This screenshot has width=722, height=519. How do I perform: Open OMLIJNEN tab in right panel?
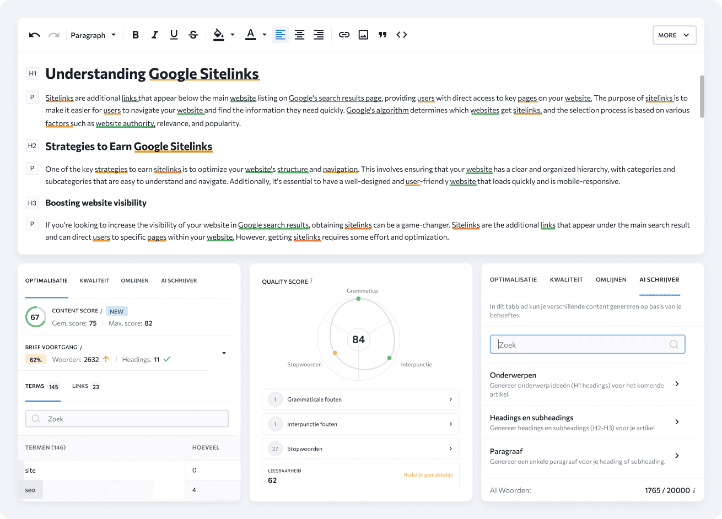[x=611, y=280]
